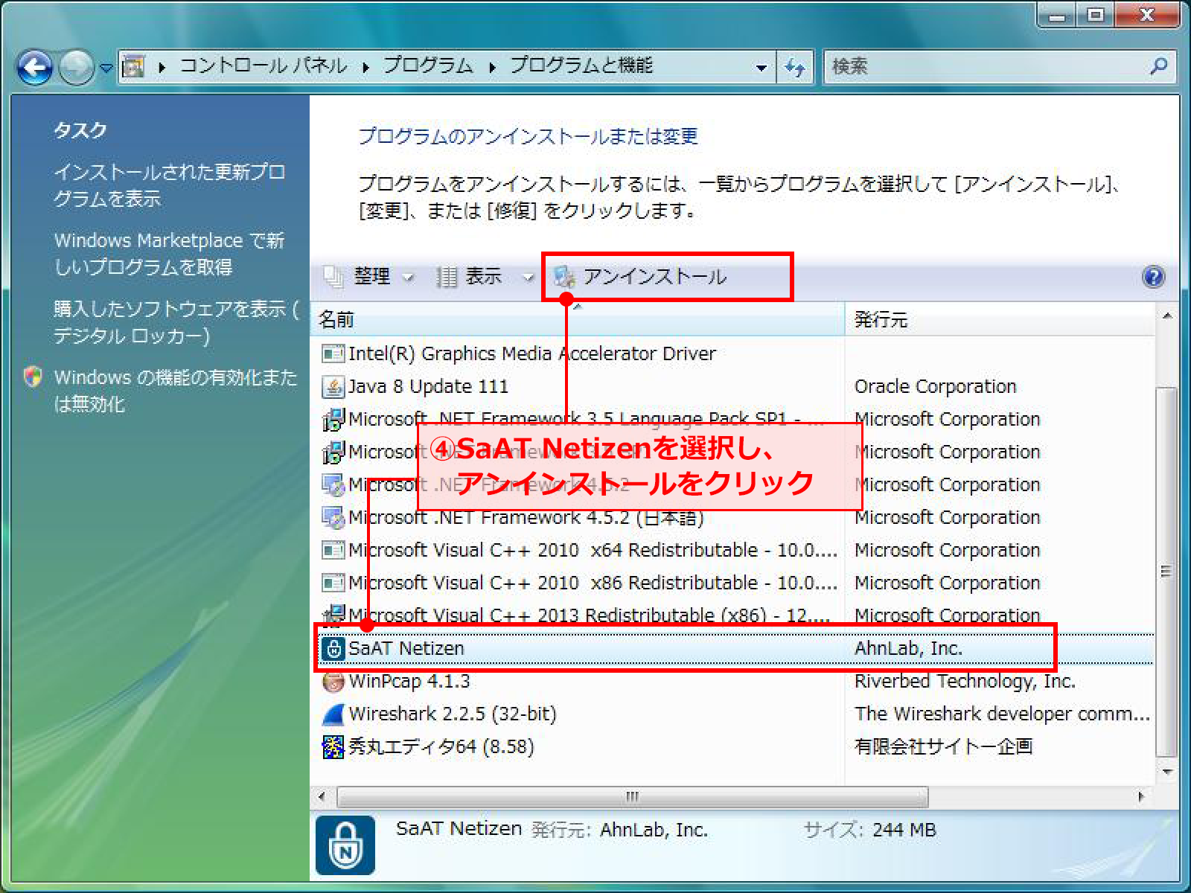Select プログラム breadcrumb segment
Viewport: 1191px width, 893px height.
pyautogui.click(x=428, y=66)
